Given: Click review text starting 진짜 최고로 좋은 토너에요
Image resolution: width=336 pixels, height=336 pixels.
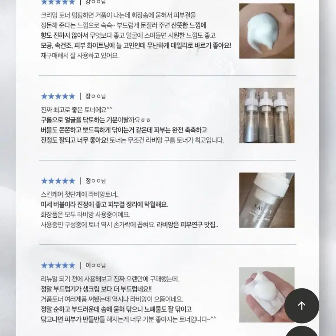Looking at the screenshot, I should (x=76, y=110).
